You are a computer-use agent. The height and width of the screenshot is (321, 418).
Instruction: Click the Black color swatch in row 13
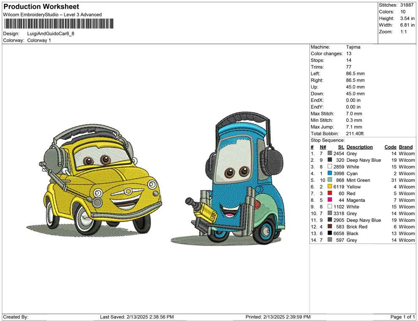point(330,233)
